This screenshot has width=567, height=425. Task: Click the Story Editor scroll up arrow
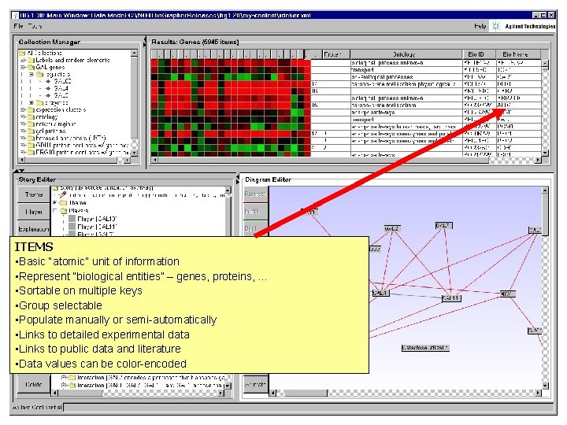coord(228,190)
